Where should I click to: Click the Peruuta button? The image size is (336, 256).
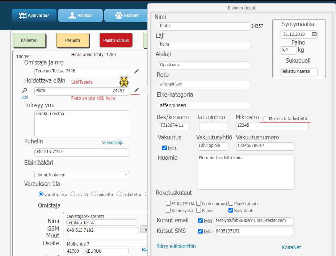(73, 40)
